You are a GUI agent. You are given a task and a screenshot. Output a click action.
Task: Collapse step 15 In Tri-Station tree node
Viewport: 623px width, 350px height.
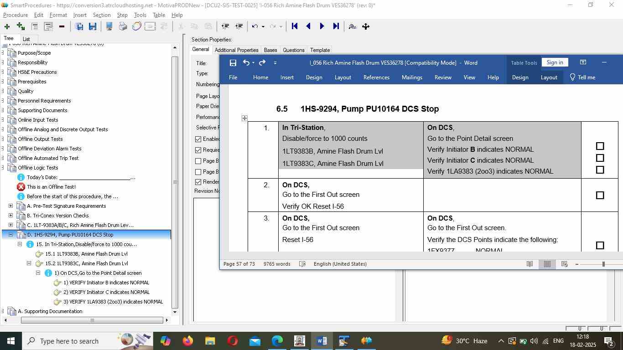[20, 244]
